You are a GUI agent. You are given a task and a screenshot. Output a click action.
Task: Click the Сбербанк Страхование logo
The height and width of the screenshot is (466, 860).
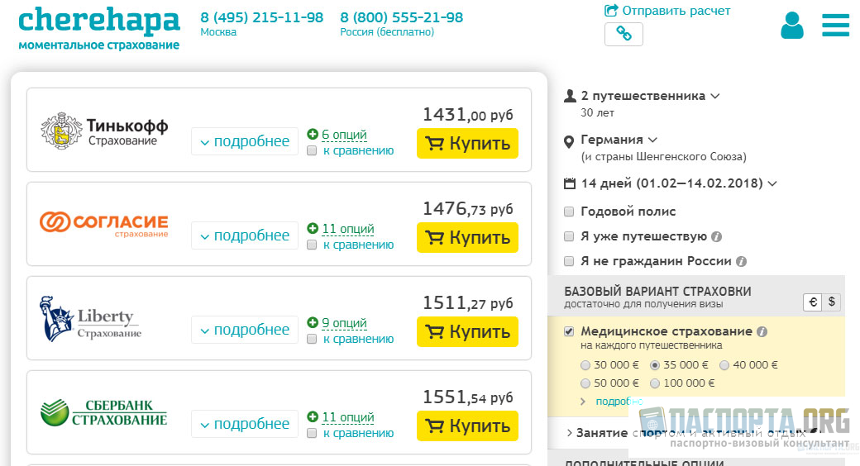[x=103, y=413]
